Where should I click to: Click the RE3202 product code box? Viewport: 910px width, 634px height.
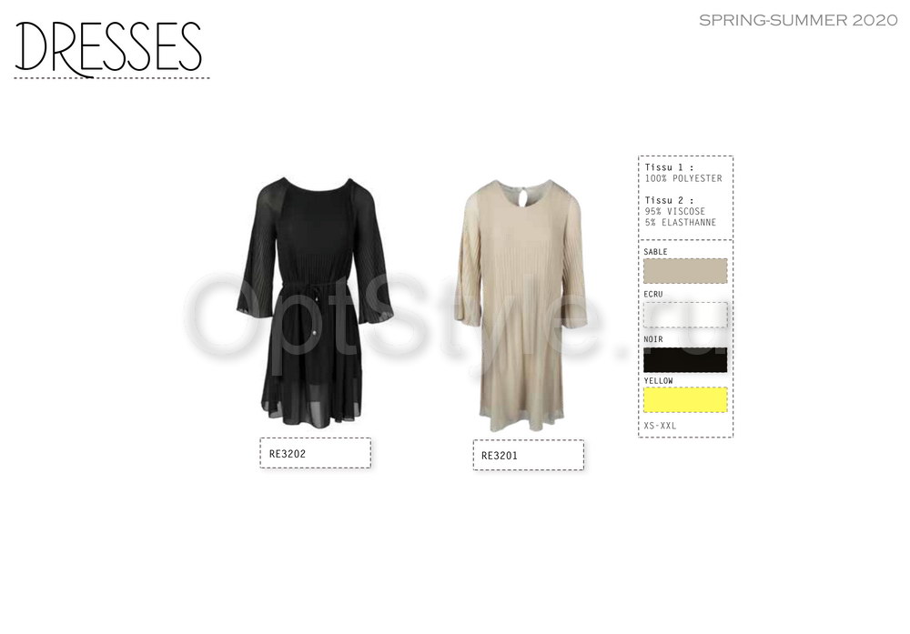(315, 453)
